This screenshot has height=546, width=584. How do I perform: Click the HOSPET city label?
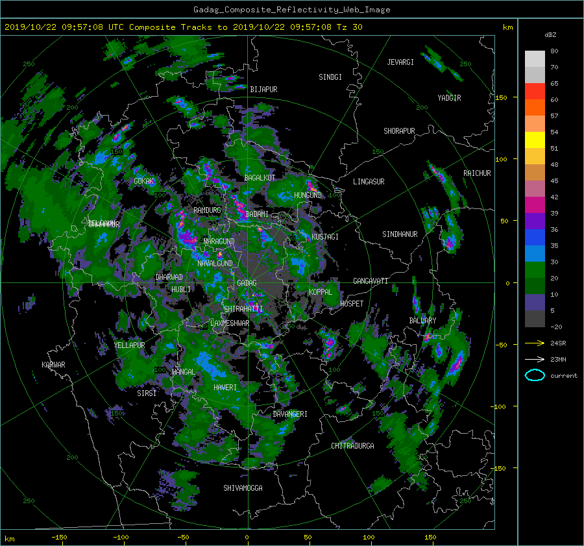tap(352, 304)
